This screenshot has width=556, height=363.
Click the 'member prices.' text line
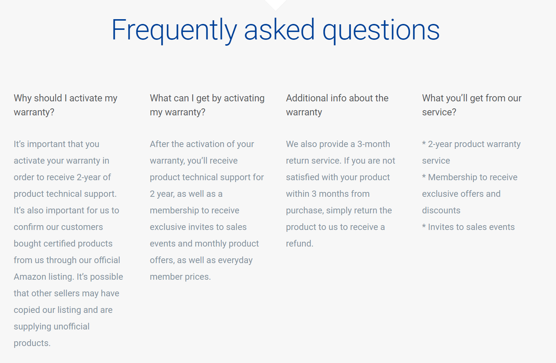[x=180, y=277]
